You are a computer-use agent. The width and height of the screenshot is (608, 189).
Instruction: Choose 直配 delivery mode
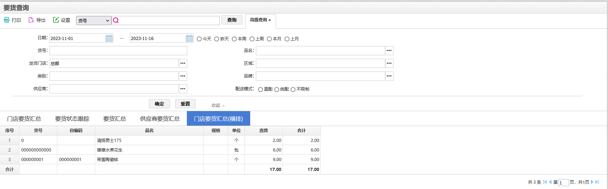point(260,90)
